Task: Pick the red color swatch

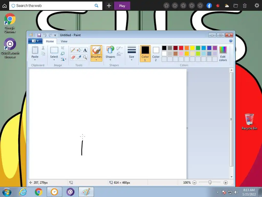Action: point(181,48)
